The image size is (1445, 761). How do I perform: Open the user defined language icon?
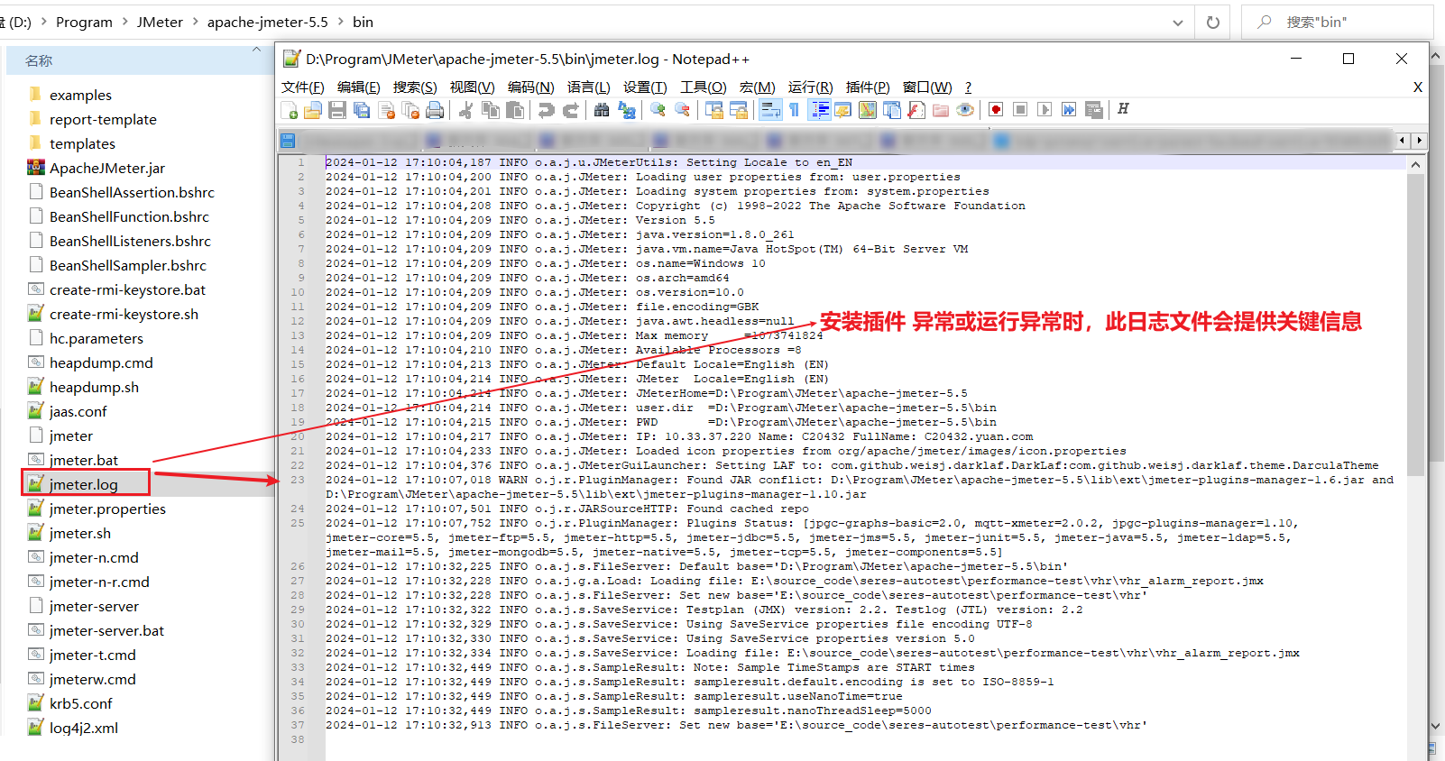click(x=842, y=110)
